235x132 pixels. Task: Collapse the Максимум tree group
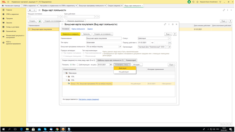pyautogui.click(x=64, y=73)
